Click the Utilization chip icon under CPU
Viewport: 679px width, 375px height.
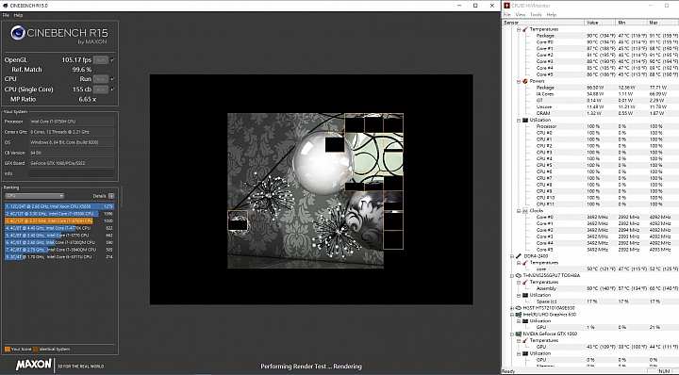pos(525,121)
